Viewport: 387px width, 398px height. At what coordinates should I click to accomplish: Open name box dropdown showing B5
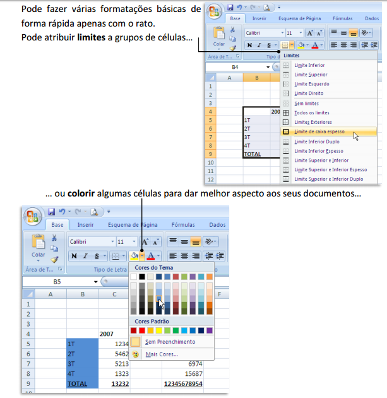pos(96,282)
